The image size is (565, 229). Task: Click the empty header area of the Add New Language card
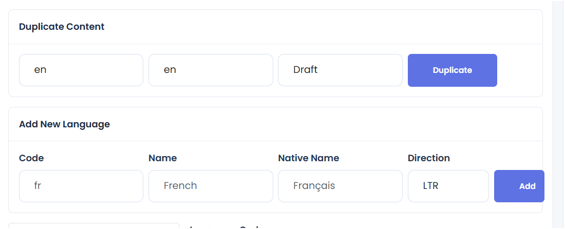pyautogui.click(x=324, y=124)
